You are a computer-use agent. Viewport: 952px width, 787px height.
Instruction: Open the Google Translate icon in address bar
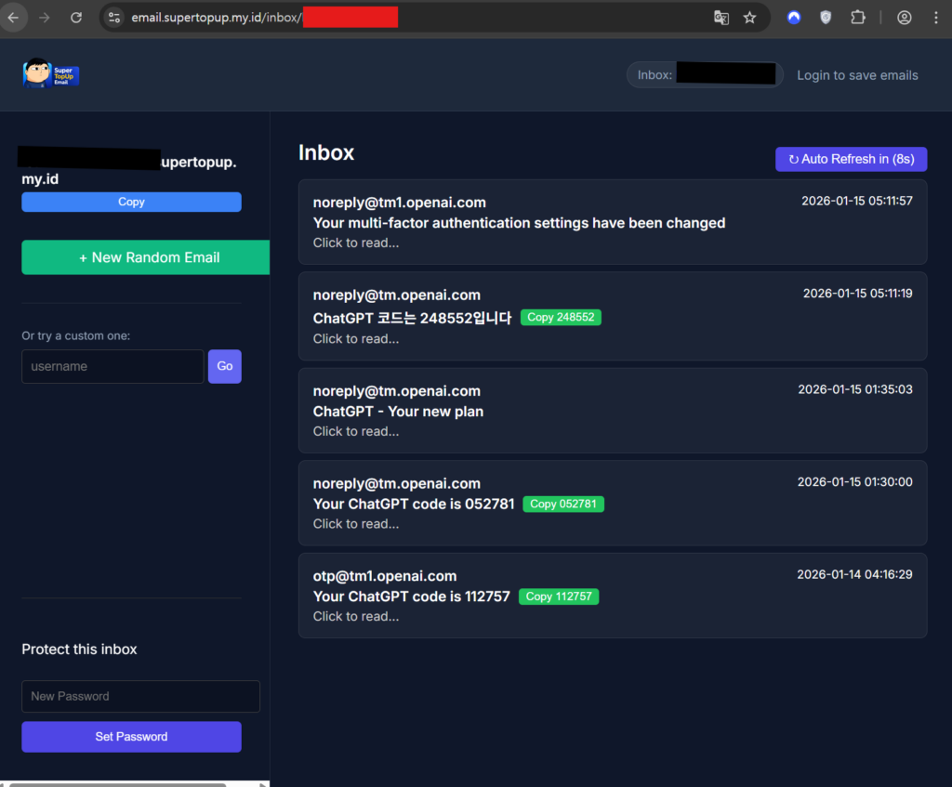[721, 18]
